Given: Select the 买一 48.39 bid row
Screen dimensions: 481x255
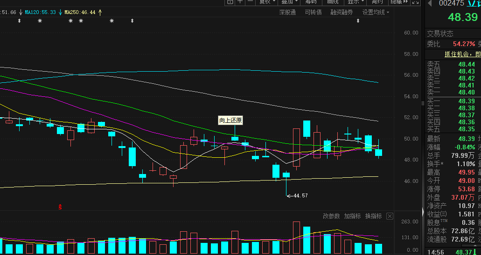Looking at the screenshot, I should click(x=453, y=101).
